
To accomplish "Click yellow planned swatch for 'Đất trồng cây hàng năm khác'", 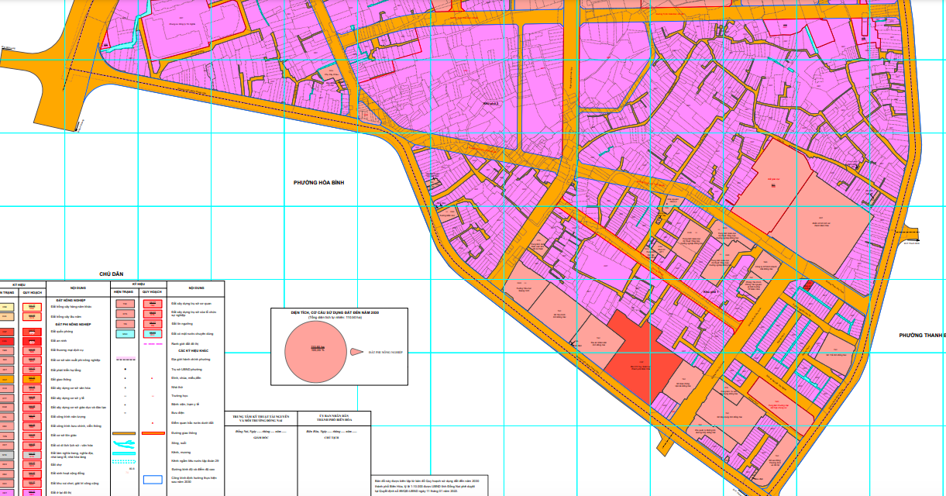I will [32, 306].
